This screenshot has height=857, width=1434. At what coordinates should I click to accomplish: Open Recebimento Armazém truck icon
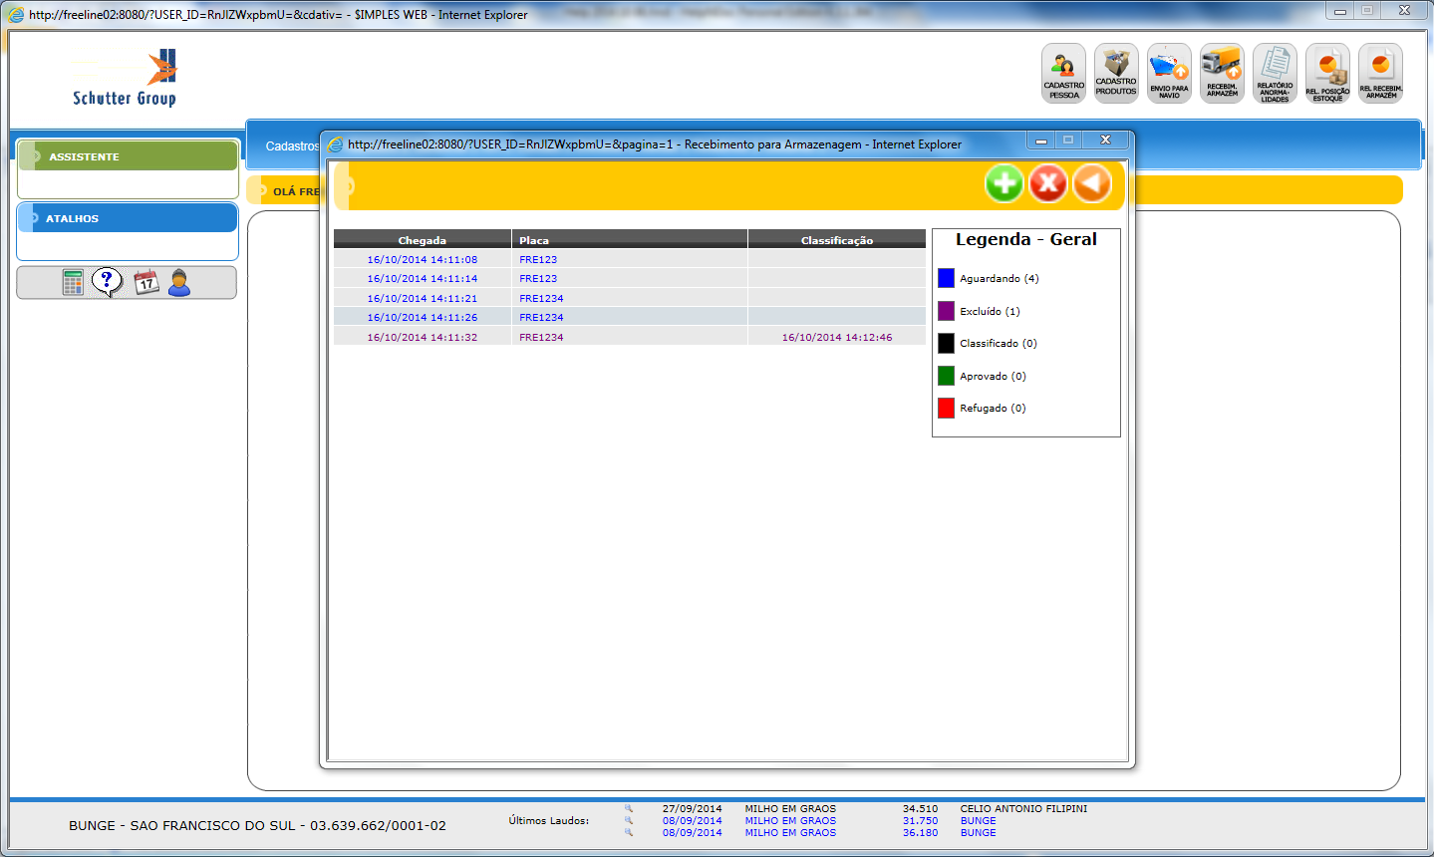tap(1222, 73)
